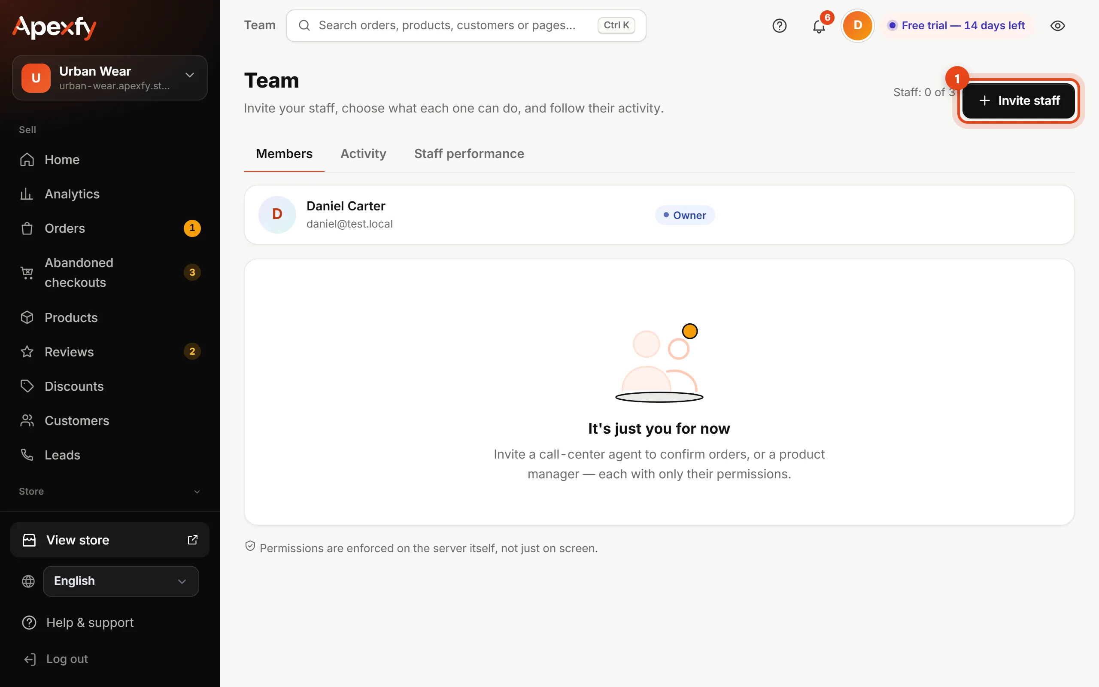Open the Urban Wear store switcher
The width and height of the screenshot is (1099, 687).
110,78
